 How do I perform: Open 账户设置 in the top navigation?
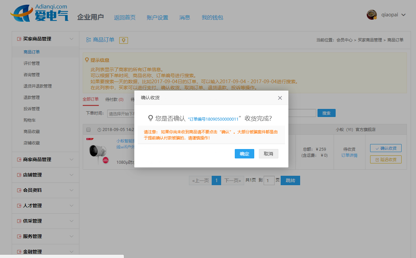tap(157, 18)
